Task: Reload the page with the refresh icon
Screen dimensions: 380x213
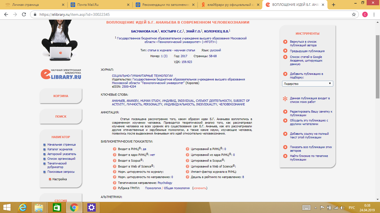Action: point(24,14)
